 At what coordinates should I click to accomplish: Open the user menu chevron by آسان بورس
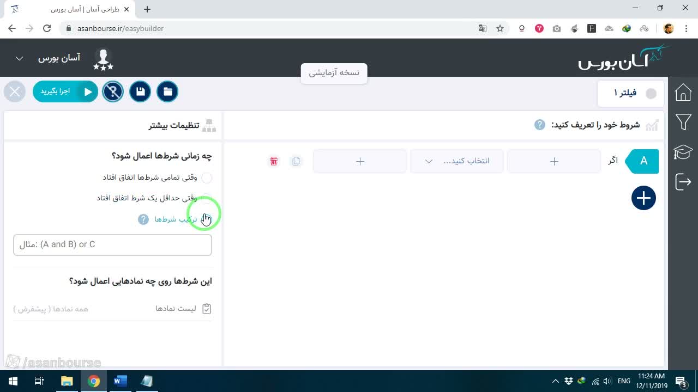[x=19, y=58]
